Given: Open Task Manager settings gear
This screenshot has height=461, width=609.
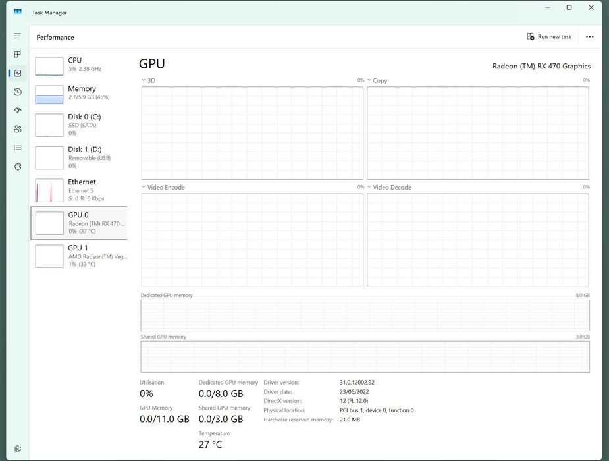Looking at the screenshot, I should coord(18,449).
